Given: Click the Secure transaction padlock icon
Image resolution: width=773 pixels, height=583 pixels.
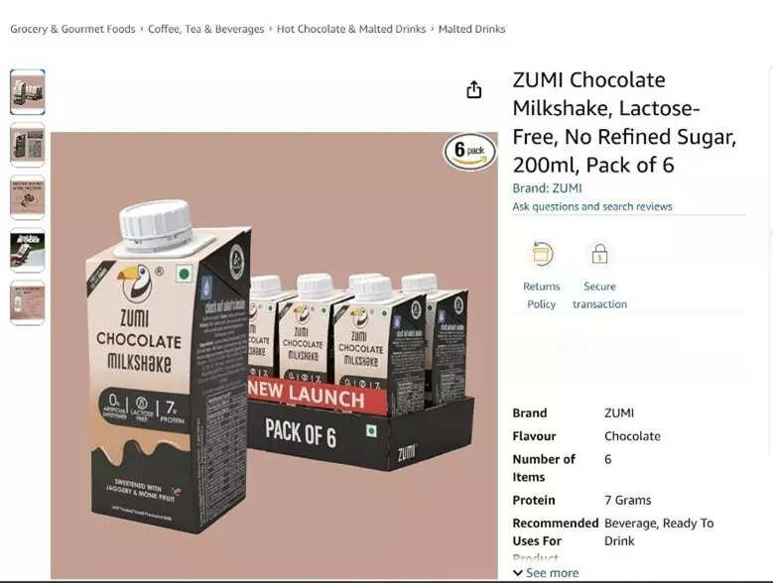Looking at the screenshot, I should [x=599, y=254].
